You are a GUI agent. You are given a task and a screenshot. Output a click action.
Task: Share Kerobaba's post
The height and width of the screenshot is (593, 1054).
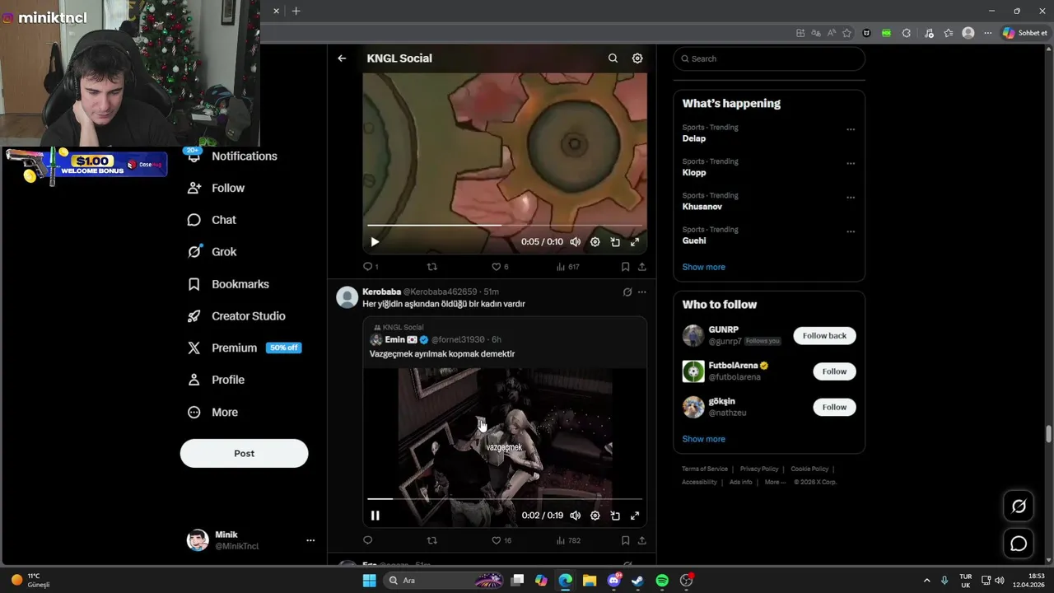tap(642, 540)
